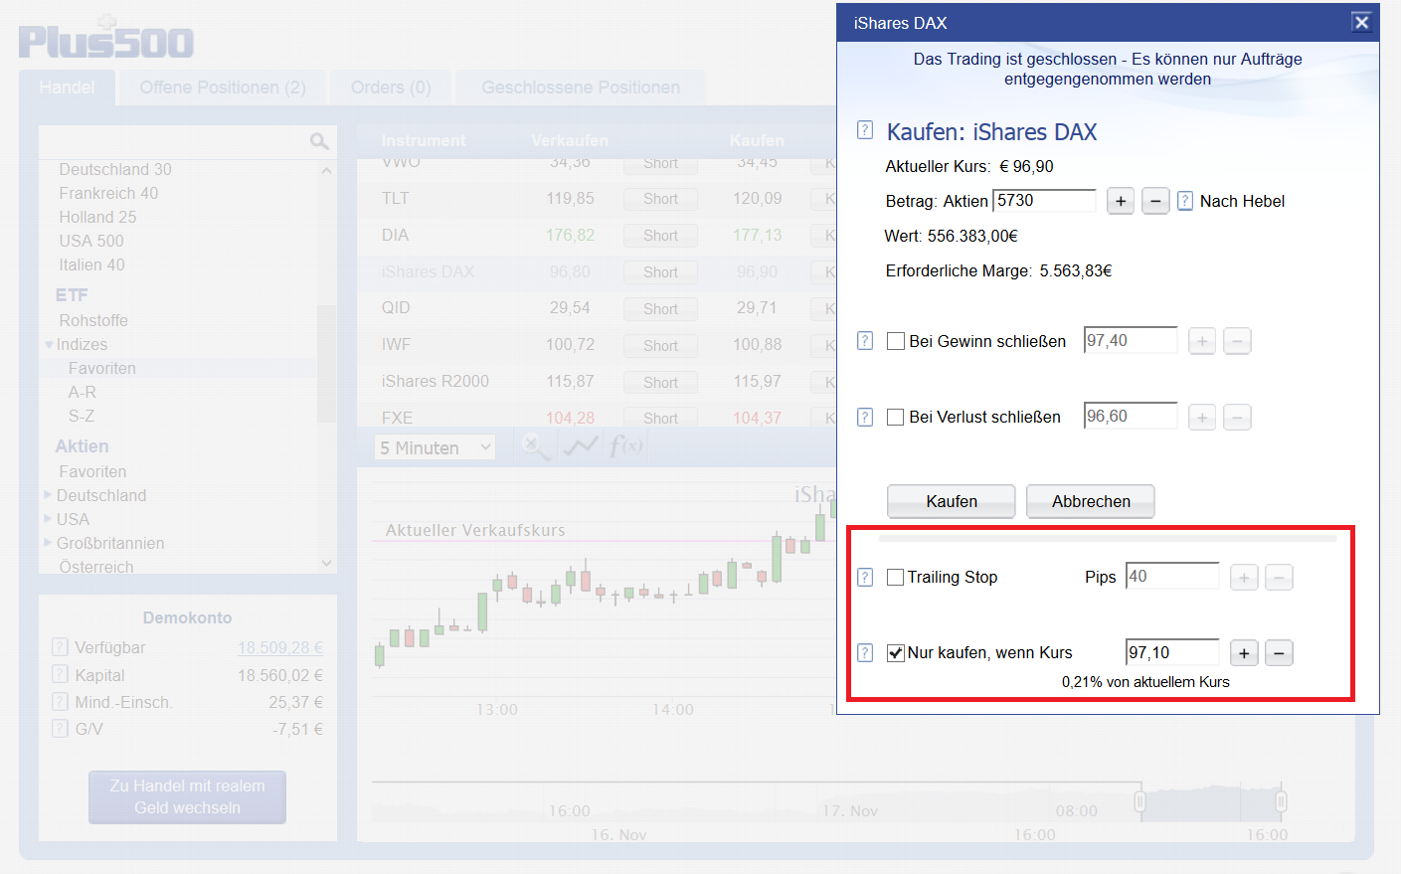Open the Geschlossene Positionen tab
This screenshot has width=1401, height=874.
[581, 87]
